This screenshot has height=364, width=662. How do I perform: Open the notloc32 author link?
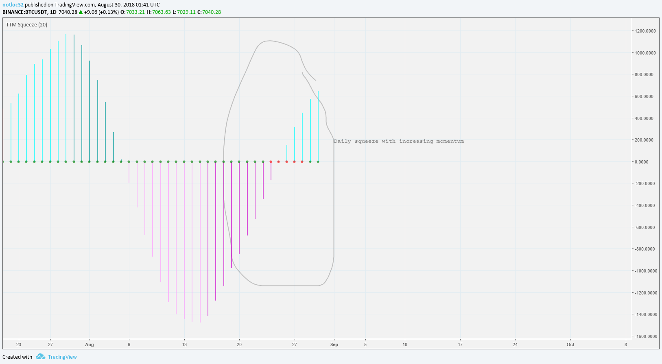pyautogui.click(x=13, y=5)
